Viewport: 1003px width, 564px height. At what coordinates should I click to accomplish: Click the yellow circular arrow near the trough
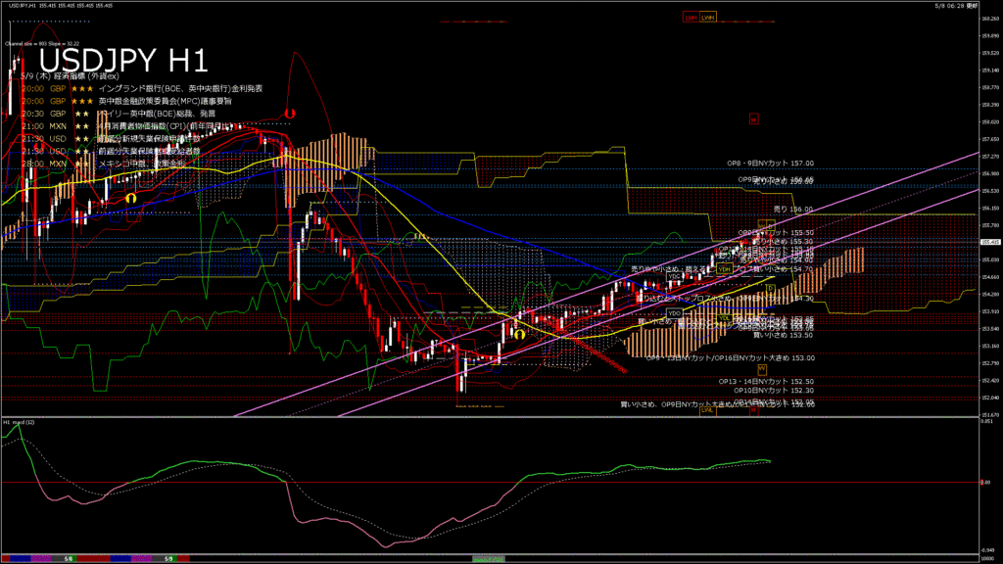pos(518,334)
